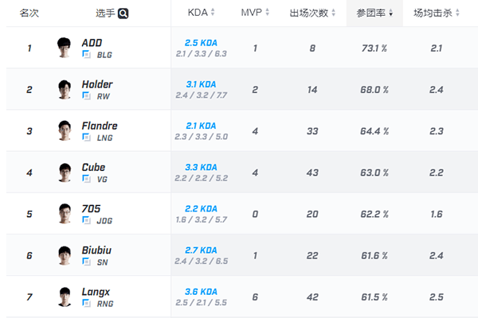Click Langx's player avatar
Screen dimensions: 478x318
pos(65,296)
